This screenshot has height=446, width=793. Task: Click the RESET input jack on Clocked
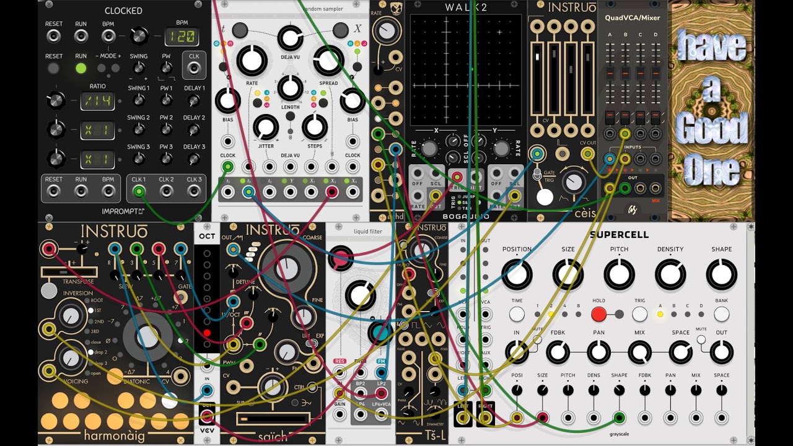point(54,37)
